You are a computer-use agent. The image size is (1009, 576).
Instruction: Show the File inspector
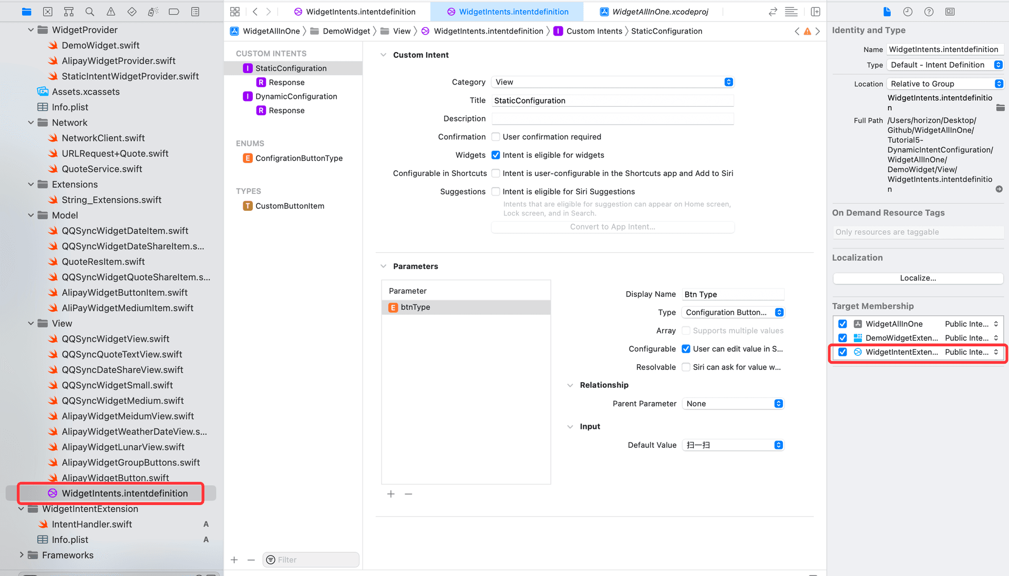pos(887,12)
